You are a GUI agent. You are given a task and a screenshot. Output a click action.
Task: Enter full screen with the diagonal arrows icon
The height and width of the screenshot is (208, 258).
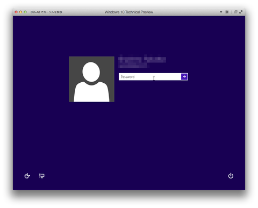(241, 12)
